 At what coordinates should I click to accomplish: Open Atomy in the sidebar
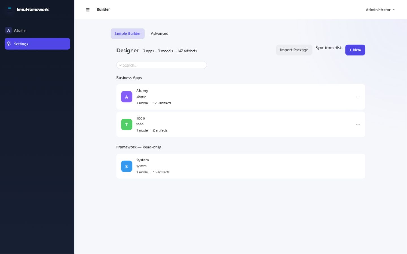(37, 30)
